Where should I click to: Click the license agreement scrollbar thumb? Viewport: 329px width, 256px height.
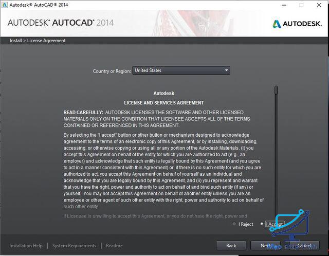coord(276,90)
